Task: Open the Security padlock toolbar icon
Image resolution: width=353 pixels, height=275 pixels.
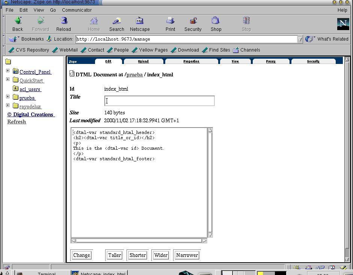Action: 193,21
